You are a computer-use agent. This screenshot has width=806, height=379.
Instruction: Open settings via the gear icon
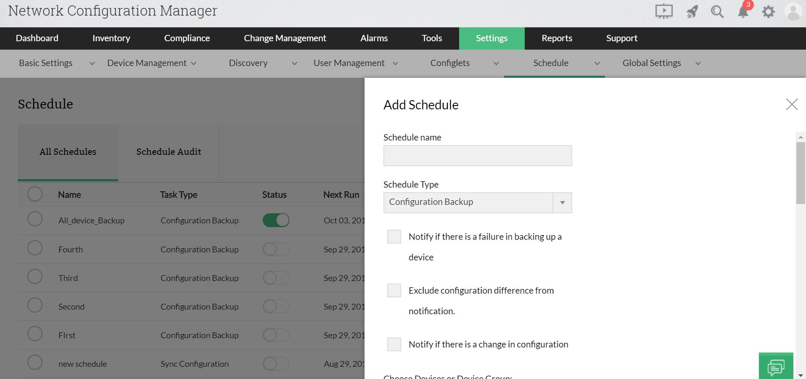[x=768, y=11]
